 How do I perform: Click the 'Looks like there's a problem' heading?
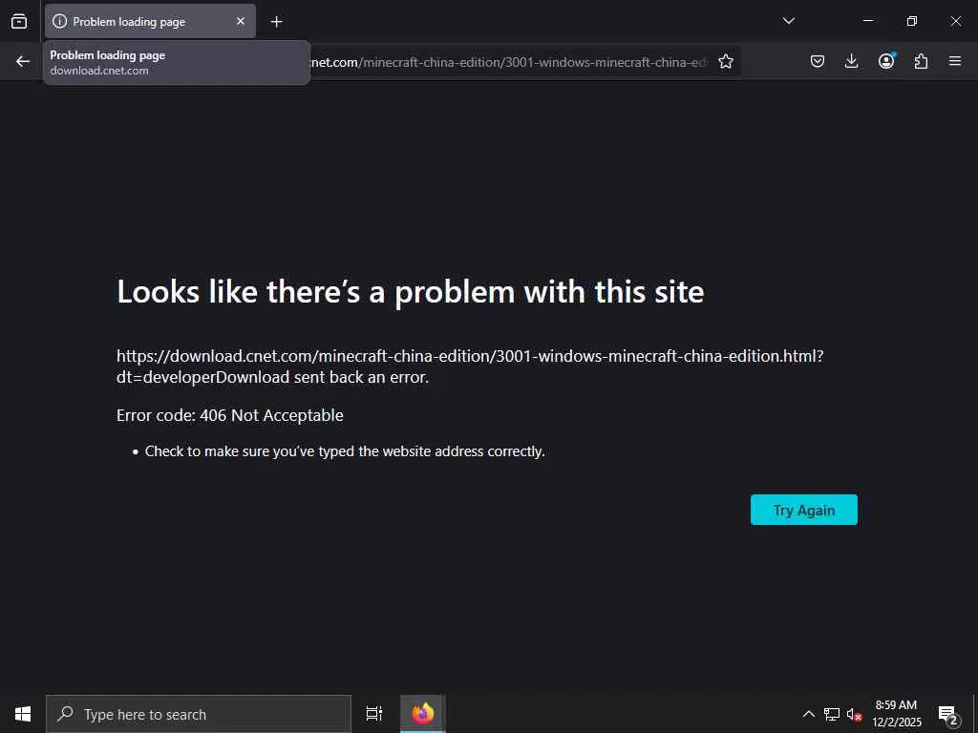[x=411, y=291]
